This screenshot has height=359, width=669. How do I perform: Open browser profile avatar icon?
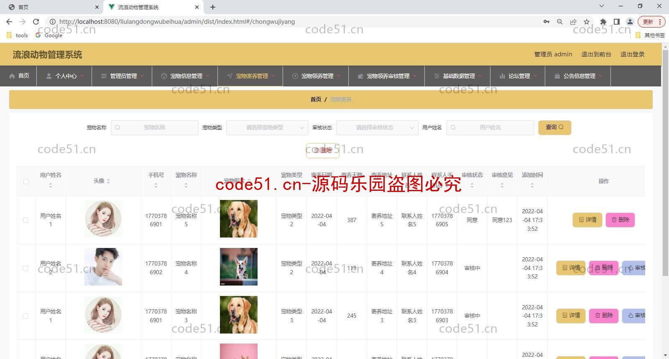point(630,22)
